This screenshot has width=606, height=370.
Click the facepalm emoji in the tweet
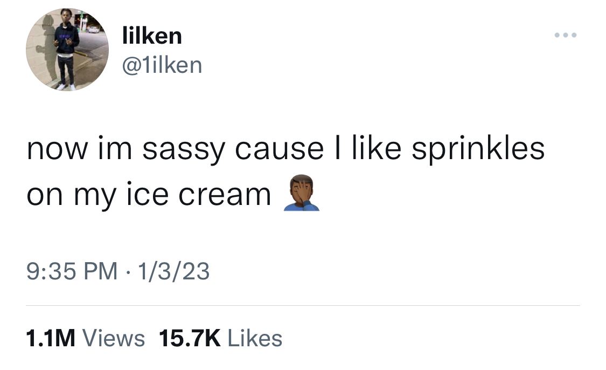tap(302, 193)
